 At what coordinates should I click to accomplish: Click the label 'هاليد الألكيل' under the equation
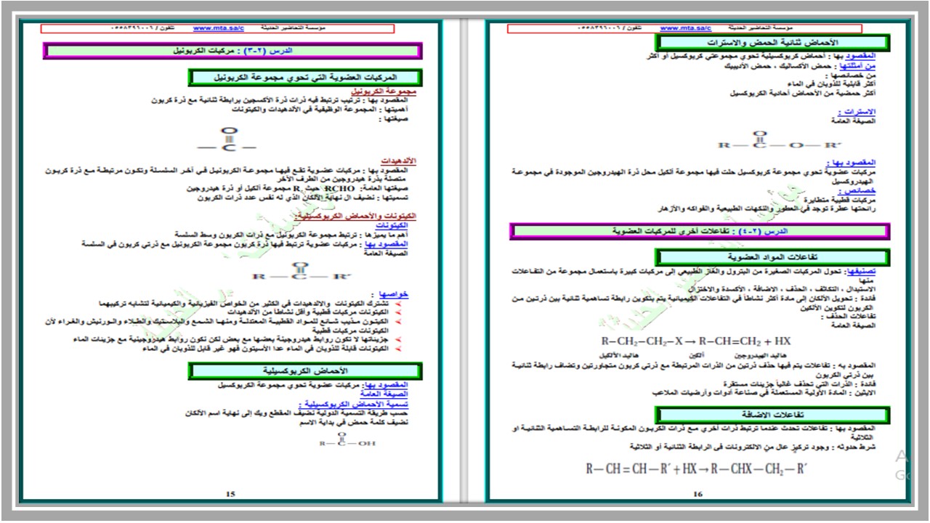tap(620, 355)
